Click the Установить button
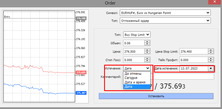 pyautogui.click(x=156, y=96)
